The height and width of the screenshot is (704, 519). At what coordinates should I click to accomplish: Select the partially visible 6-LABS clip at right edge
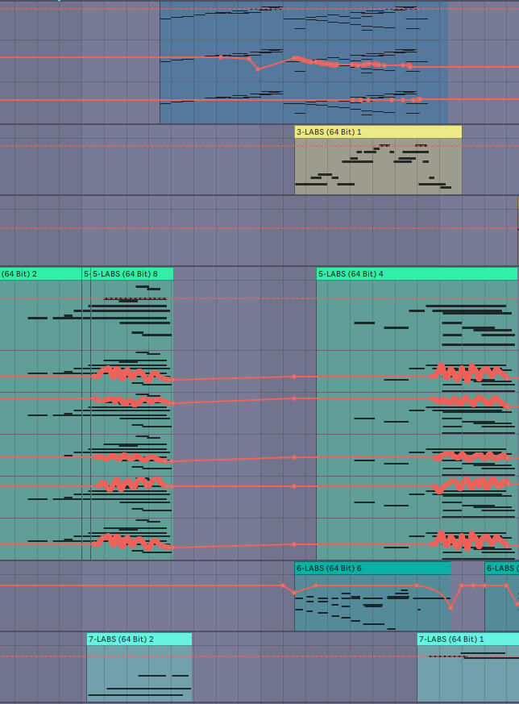501,569
